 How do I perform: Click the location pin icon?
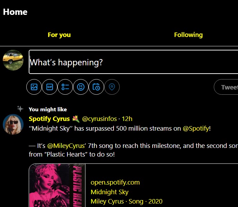click(112, 87)
